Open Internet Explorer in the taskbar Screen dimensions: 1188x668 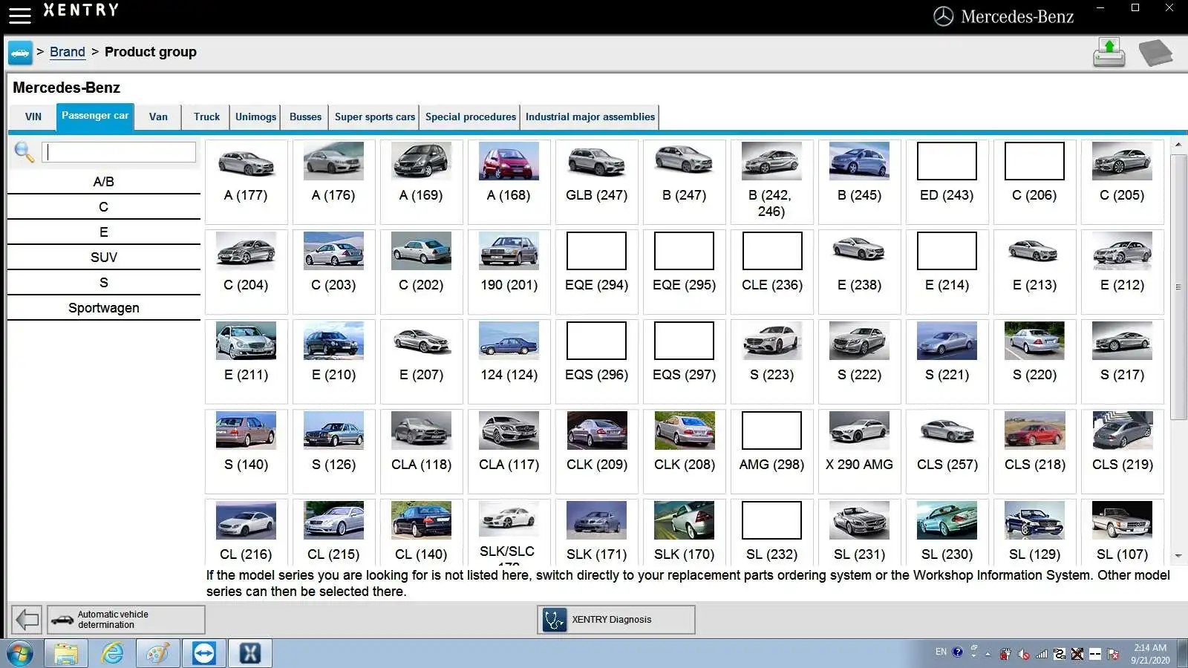(x=112, y=653)
